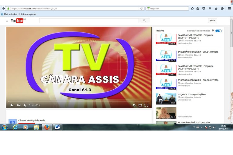
Task: Click the Enviar upload button
Action: pyautogui.click(x=212, y=21)
